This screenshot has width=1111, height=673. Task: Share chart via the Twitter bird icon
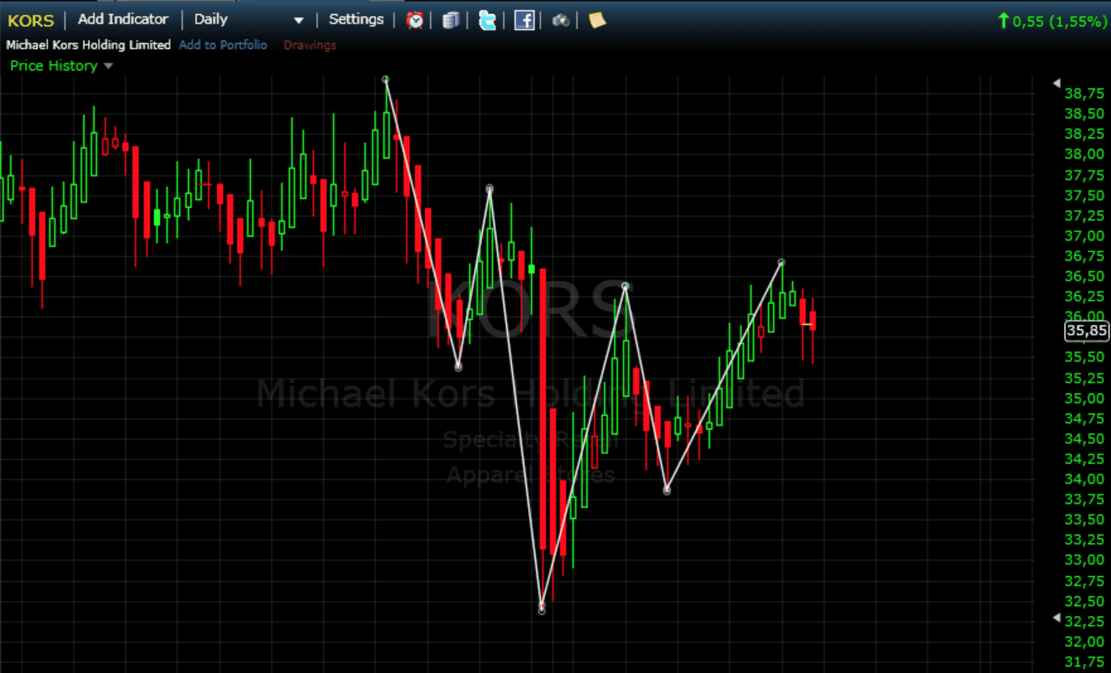point(487,20)
